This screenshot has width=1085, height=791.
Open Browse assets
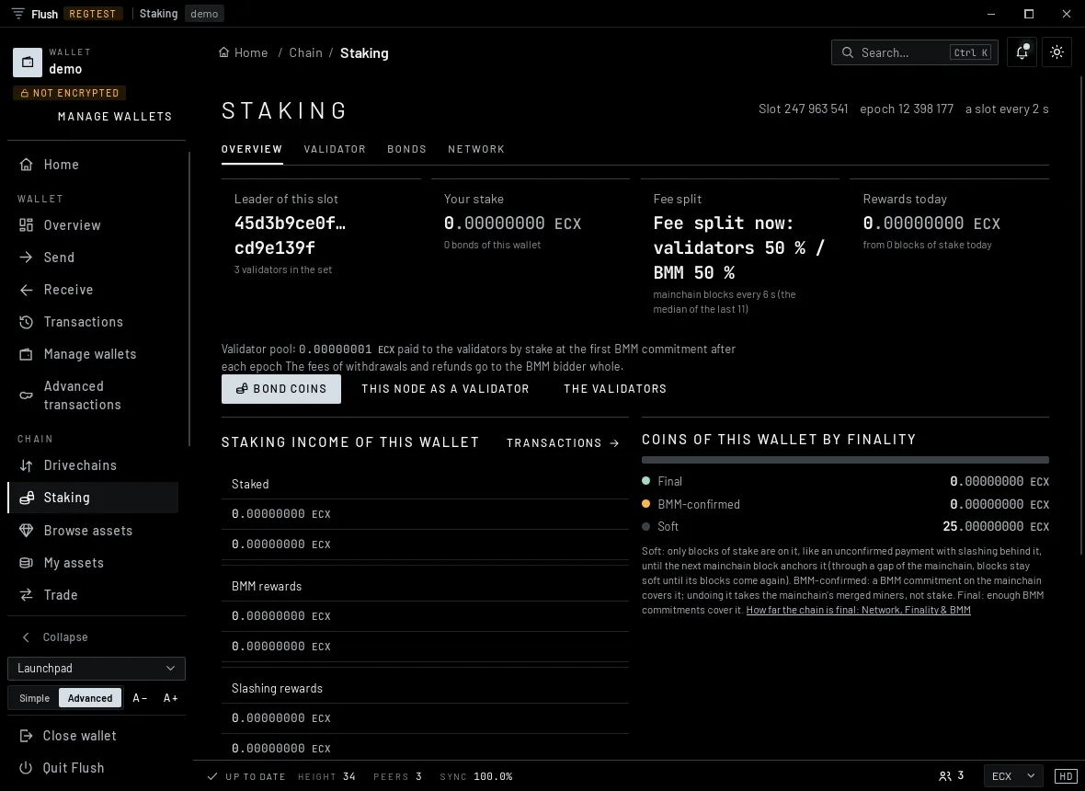tap(93, 530)
